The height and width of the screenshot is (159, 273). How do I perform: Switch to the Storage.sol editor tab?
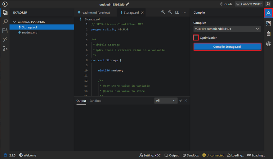pos(131,12)
